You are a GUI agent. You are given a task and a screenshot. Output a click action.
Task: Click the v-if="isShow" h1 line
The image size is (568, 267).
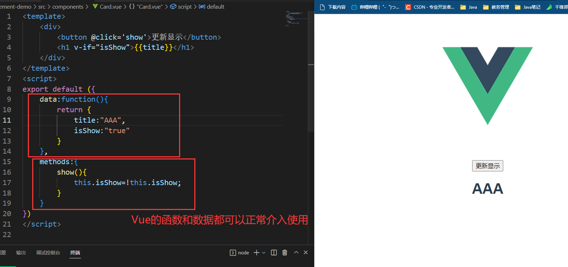tap(126, 47)
